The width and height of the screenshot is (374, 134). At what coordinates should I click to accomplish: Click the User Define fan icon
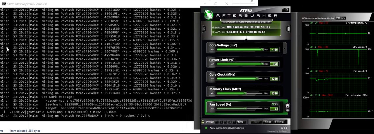tap(287, 108)
